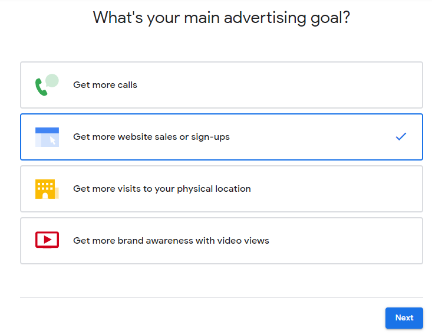Viewport: 432px width, 334px height.
Task: Click the page heading about advertising goal
Action: pyautogui.click(x=221, y=18)
